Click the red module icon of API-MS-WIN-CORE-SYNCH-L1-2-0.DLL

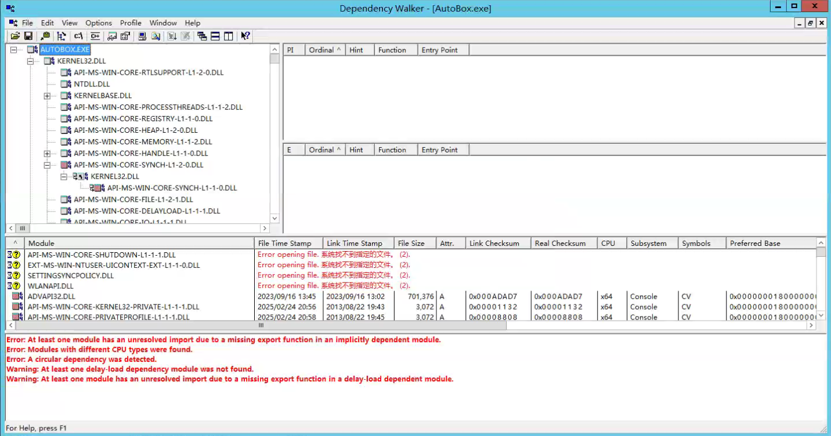pos(66,165)
